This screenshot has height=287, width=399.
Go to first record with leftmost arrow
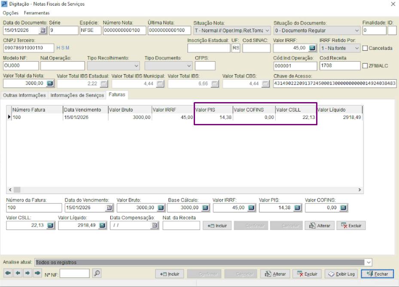[8, 273]
